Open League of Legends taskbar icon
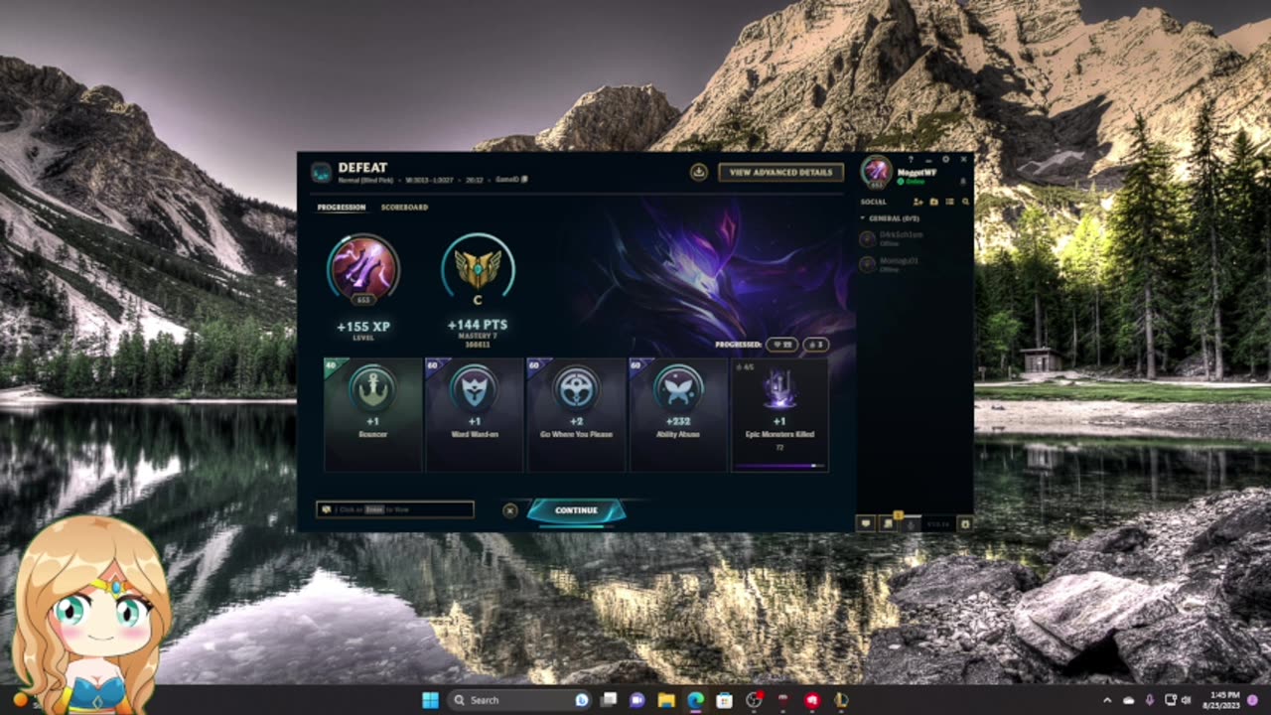1271x715 pixels. [841, 700]
